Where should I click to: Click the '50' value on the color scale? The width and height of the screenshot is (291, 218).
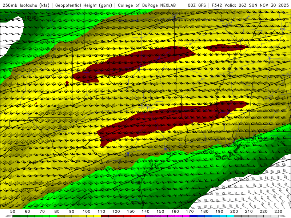point(12,211)
